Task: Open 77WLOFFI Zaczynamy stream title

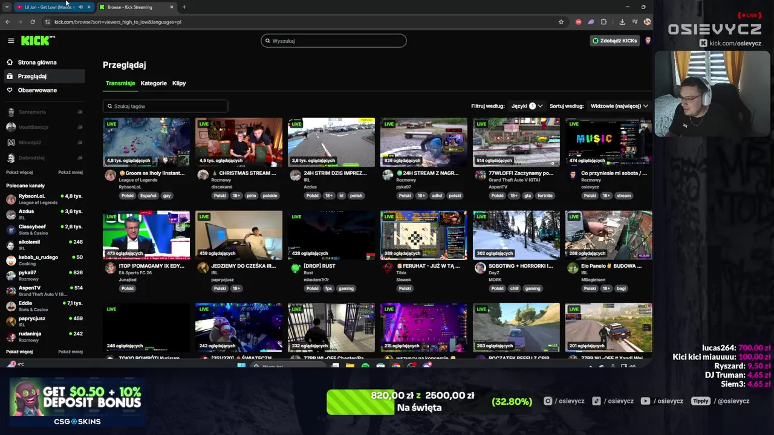Action: click(x=521, y=173)
